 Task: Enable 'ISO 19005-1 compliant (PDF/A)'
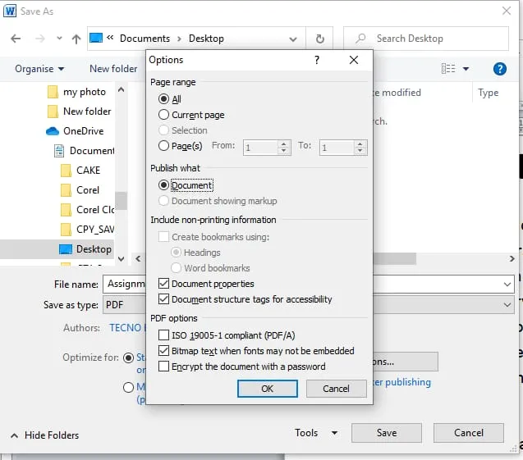pyautogui.click(x=163, y=335)
